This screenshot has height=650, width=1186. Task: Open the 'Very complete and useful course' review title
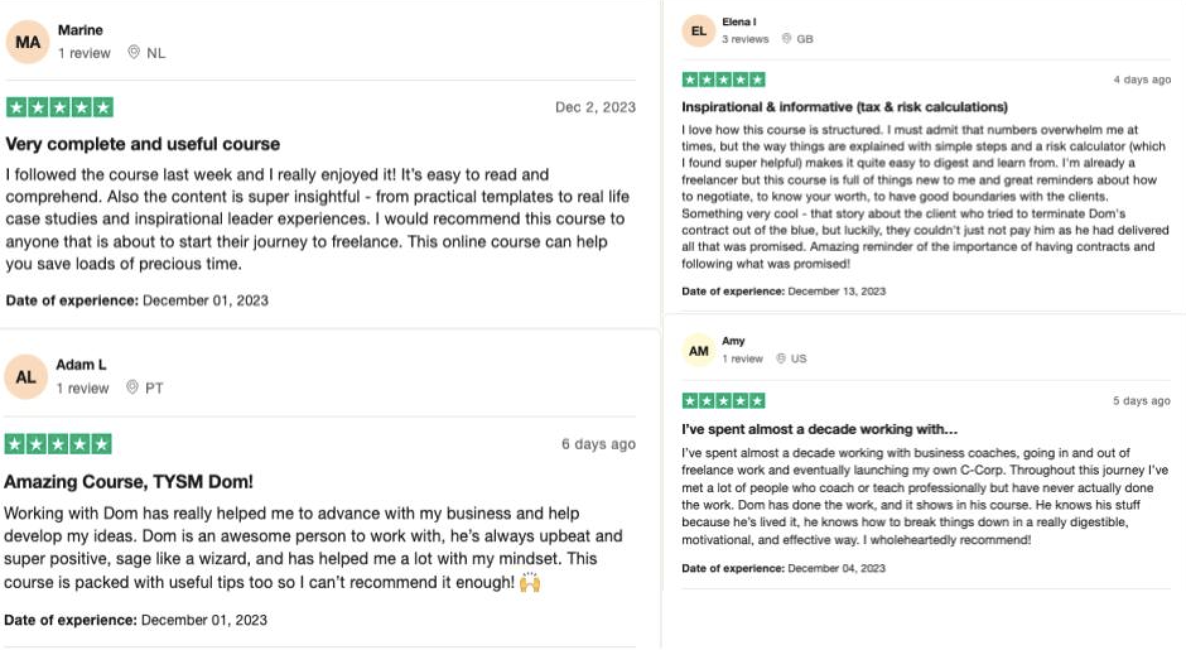(x=143, y=145)
